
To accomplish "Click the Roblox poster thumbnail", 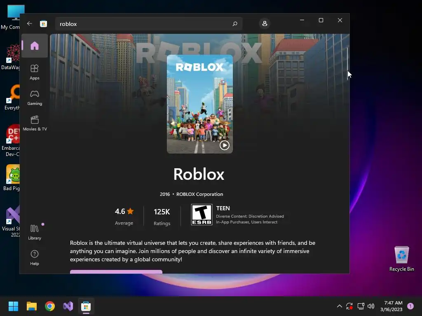I will [200, 104].
